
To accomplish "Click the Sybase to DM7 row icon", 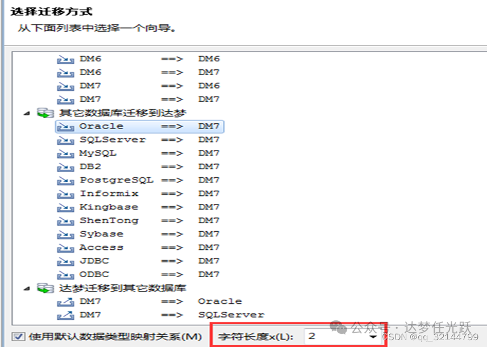I will 65,235.
